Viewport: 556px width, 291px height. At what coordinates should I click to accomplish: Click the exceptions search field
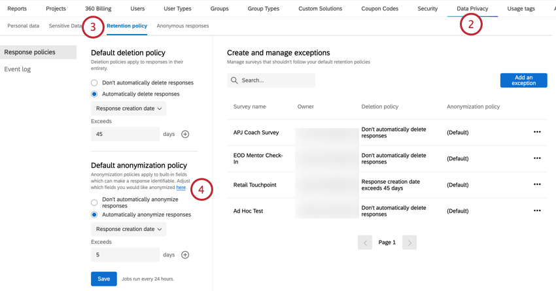[276, 80]
